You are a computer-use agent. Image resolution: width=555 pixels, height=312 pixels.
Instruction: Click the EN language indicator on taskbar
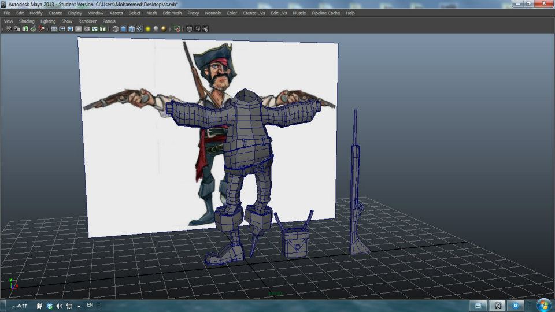coord(90,304)
